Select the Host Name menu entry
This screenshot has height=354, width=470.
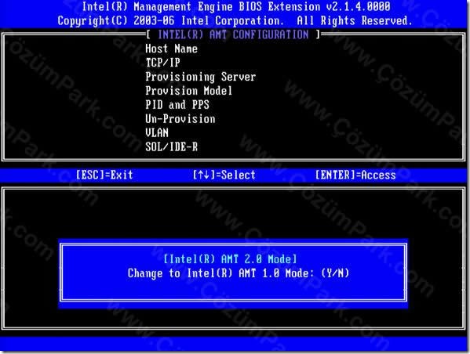[171, 49]
